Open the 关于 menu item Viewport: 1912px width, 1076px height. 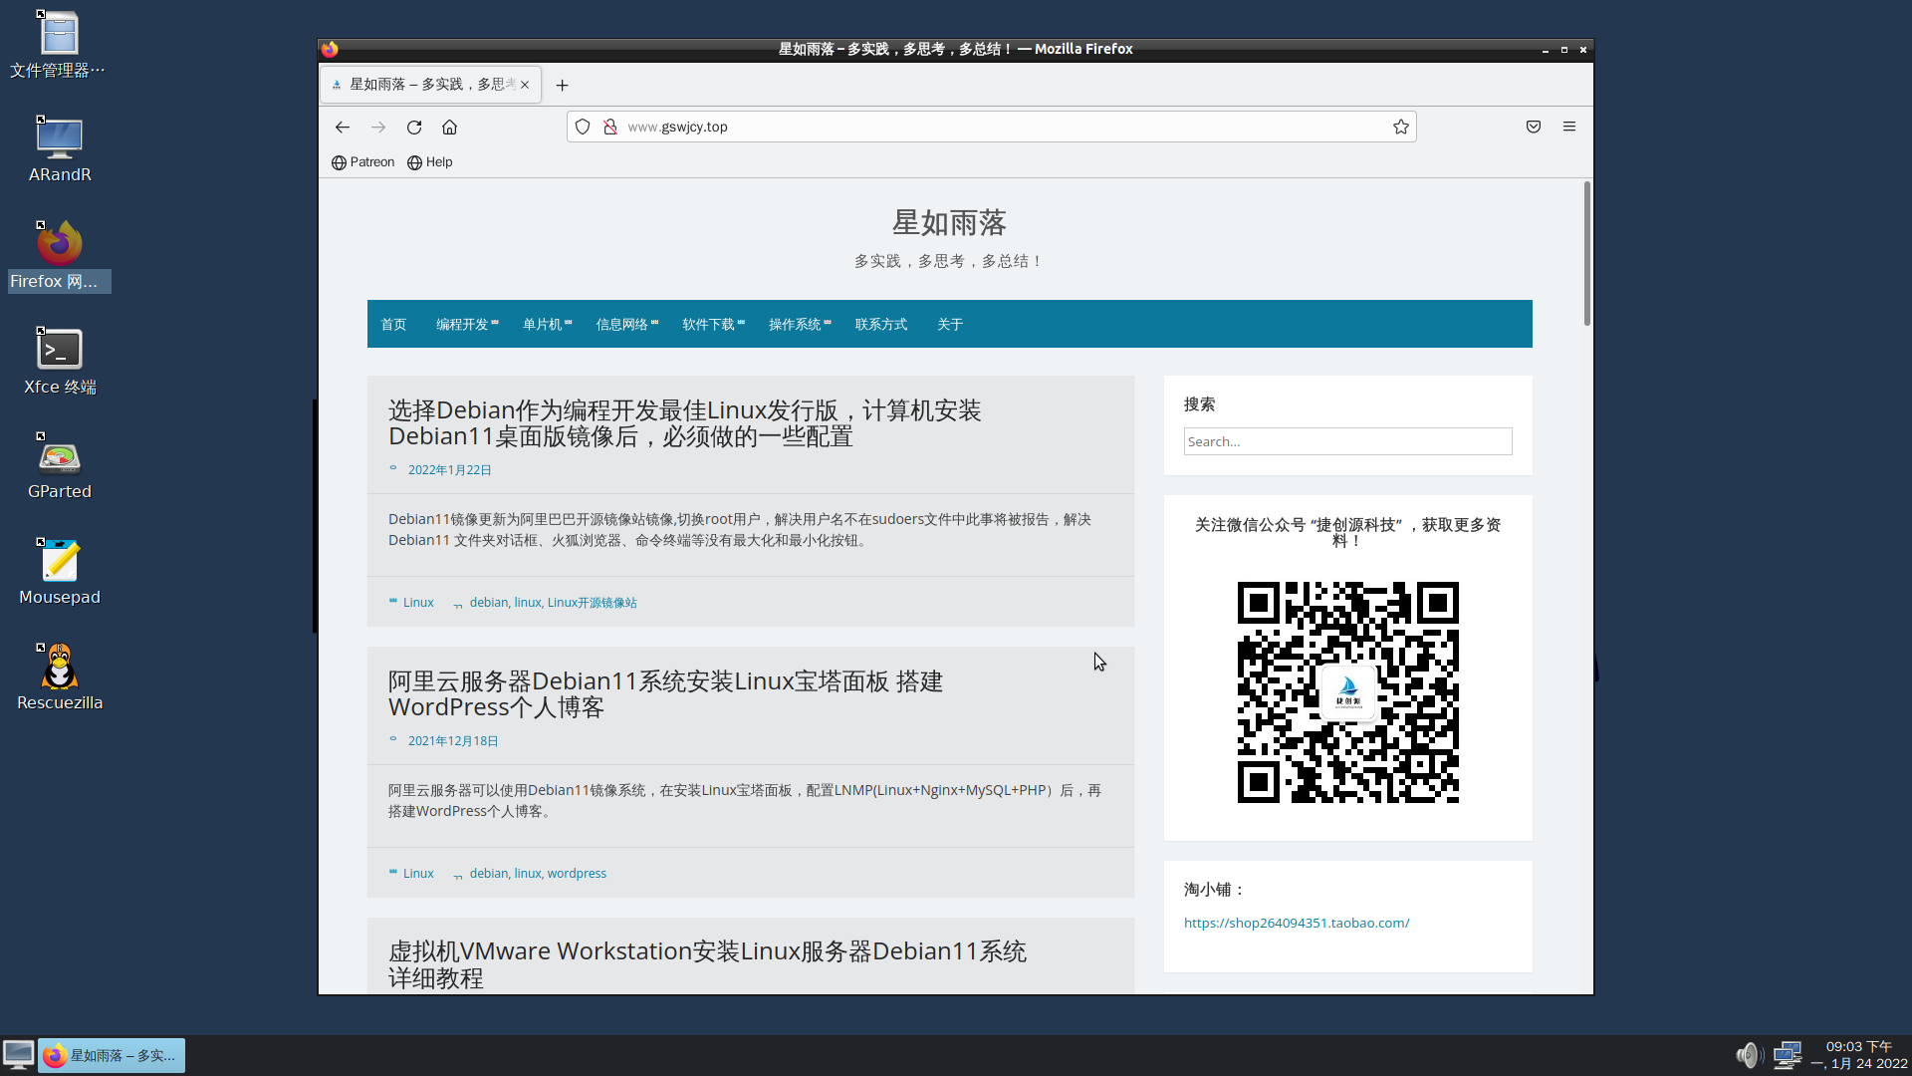coord(950,325)
